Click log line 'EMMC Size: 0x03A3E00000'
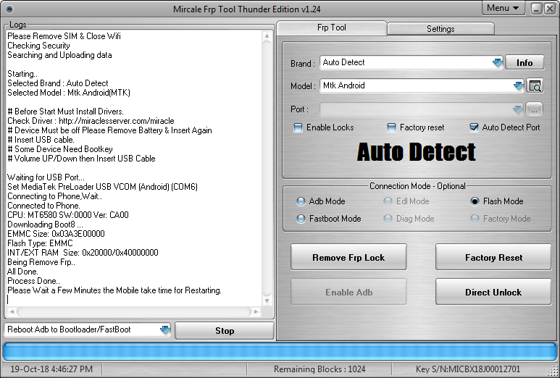This screenshot has width=560, height=378. (56, 234)
